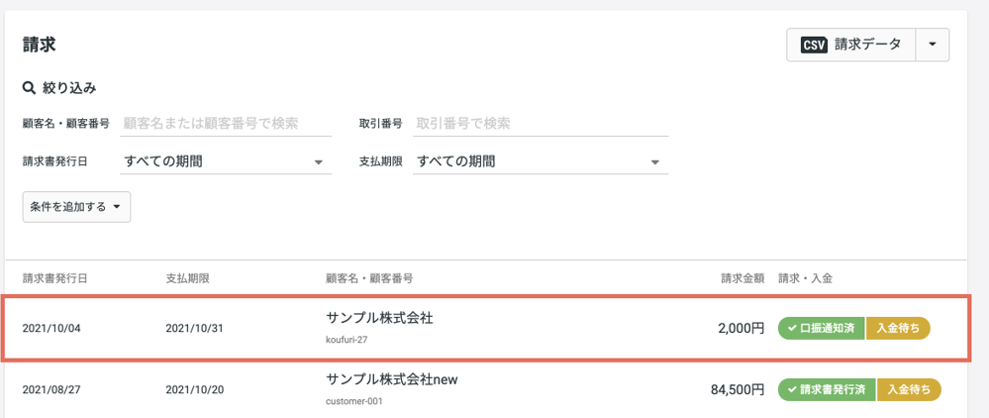The image size is (989, 418).
Task: Open the サンプル株式会社 customer link
Action: (x=380, y=318)
